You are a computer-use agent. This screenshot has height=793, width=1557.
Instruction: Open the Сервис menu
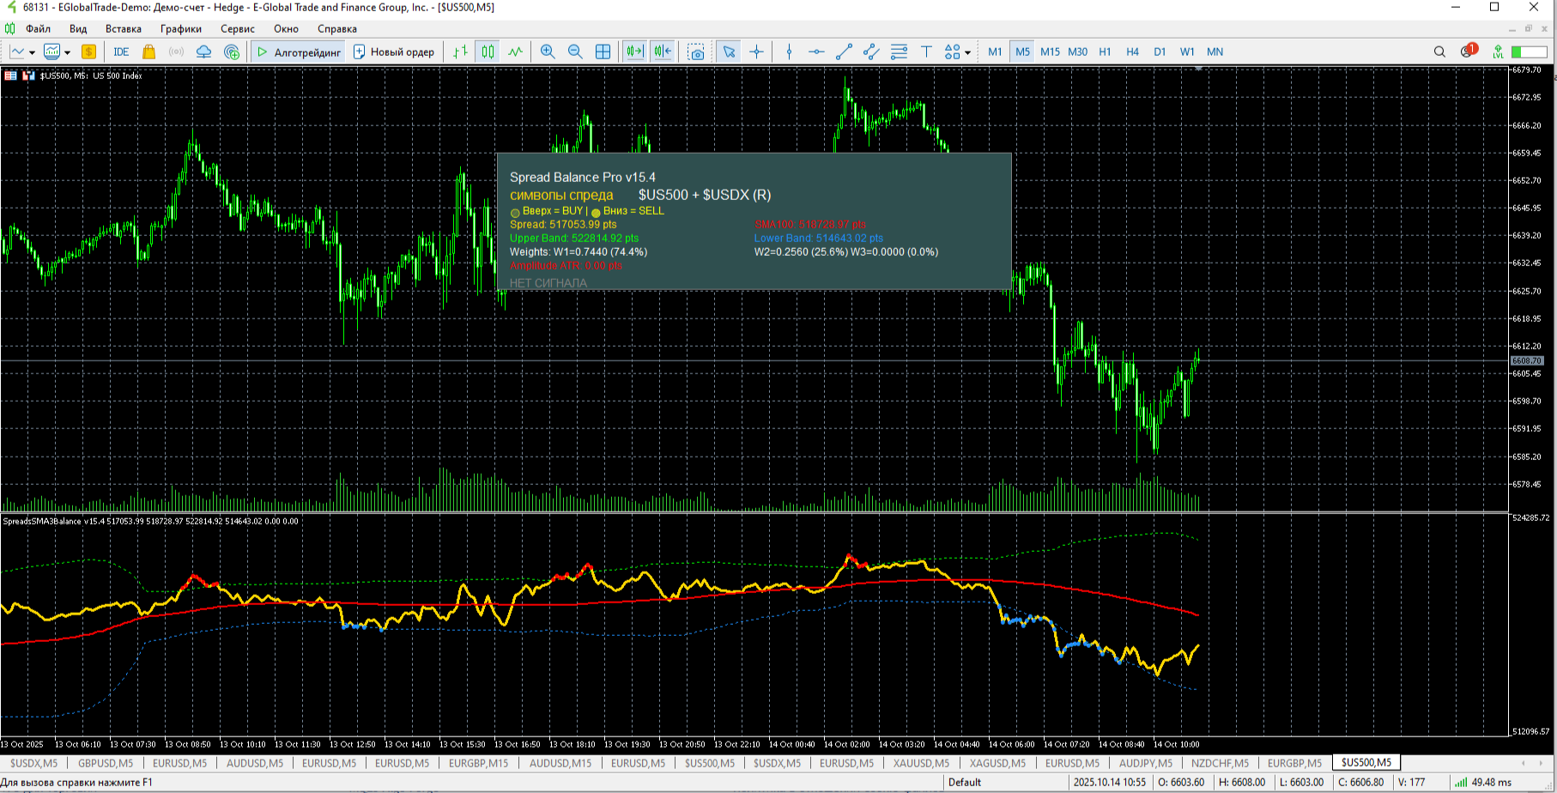tap(238, 28)
